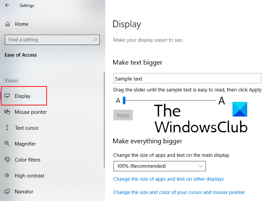Click the sidebar vertical scrollbar
Screen dimensions: 265x201
[104, 119]
